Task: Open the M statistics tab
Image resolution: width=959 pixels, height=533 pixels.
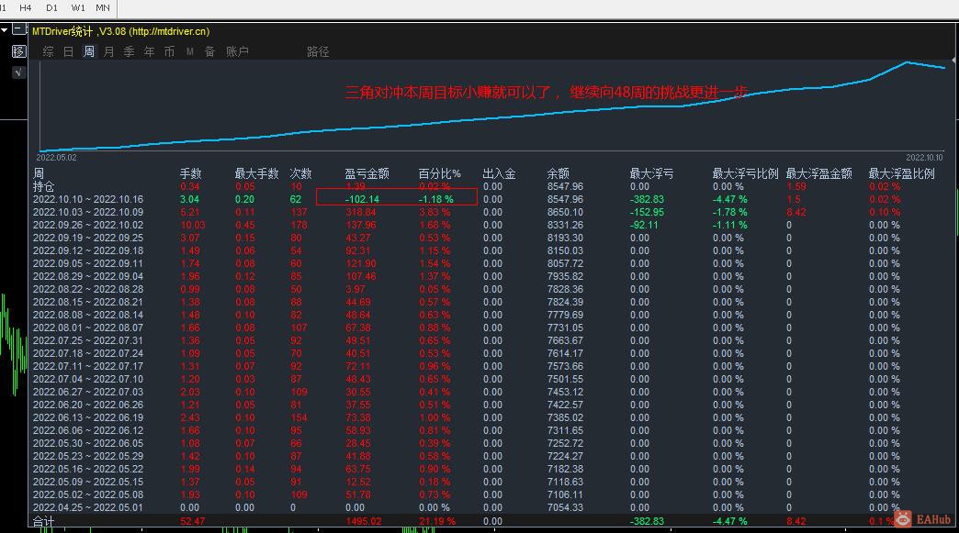Action: click(189, 52)
